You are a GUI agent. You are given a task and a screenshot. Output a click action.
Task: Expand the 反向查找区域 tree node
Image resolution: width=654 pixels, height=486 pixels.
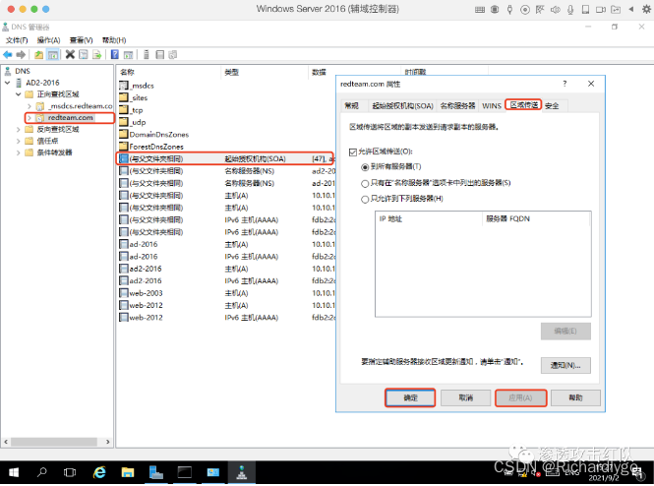[x=19, y=129]
